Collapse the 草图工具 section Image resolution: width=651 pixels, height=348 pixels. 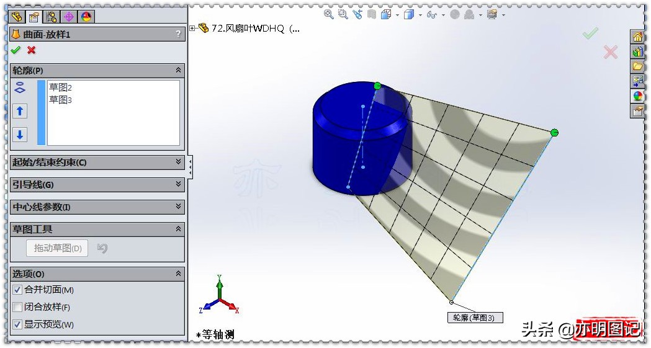[178, 229]
